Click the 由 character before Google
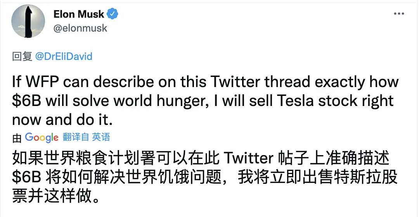Image resolution: width=419 pixels, height=217 pixels. (x=17, y=137)
